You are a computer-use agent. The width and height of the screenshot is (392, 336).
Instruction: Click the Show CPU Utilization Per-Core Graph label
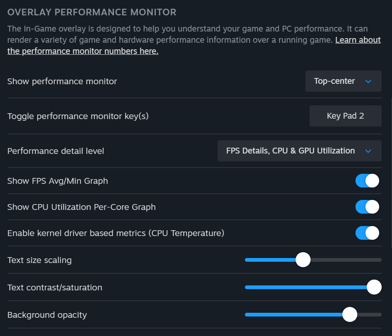[82, 207]
